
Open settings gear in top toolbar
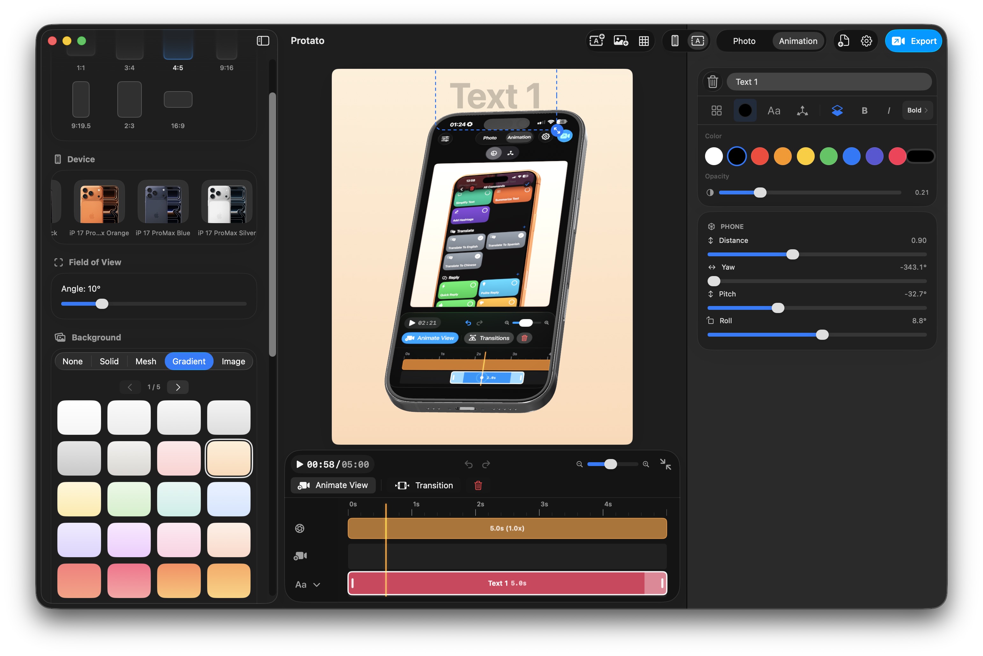click(866, 40)
